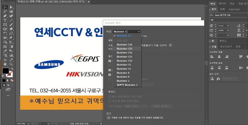248x125 pixels.
Task: Select the Hand tool
Action: pos(5,64)
